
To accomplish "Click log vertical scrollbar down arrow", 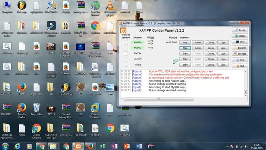I will click(246, 96).
